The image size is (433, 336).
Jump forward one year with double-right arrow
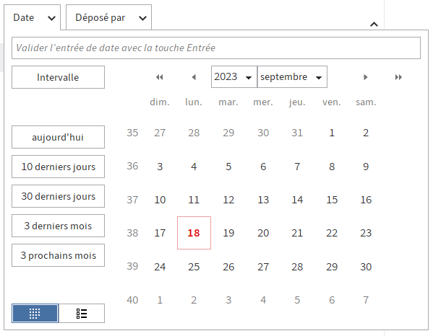[x=398, y=77]
